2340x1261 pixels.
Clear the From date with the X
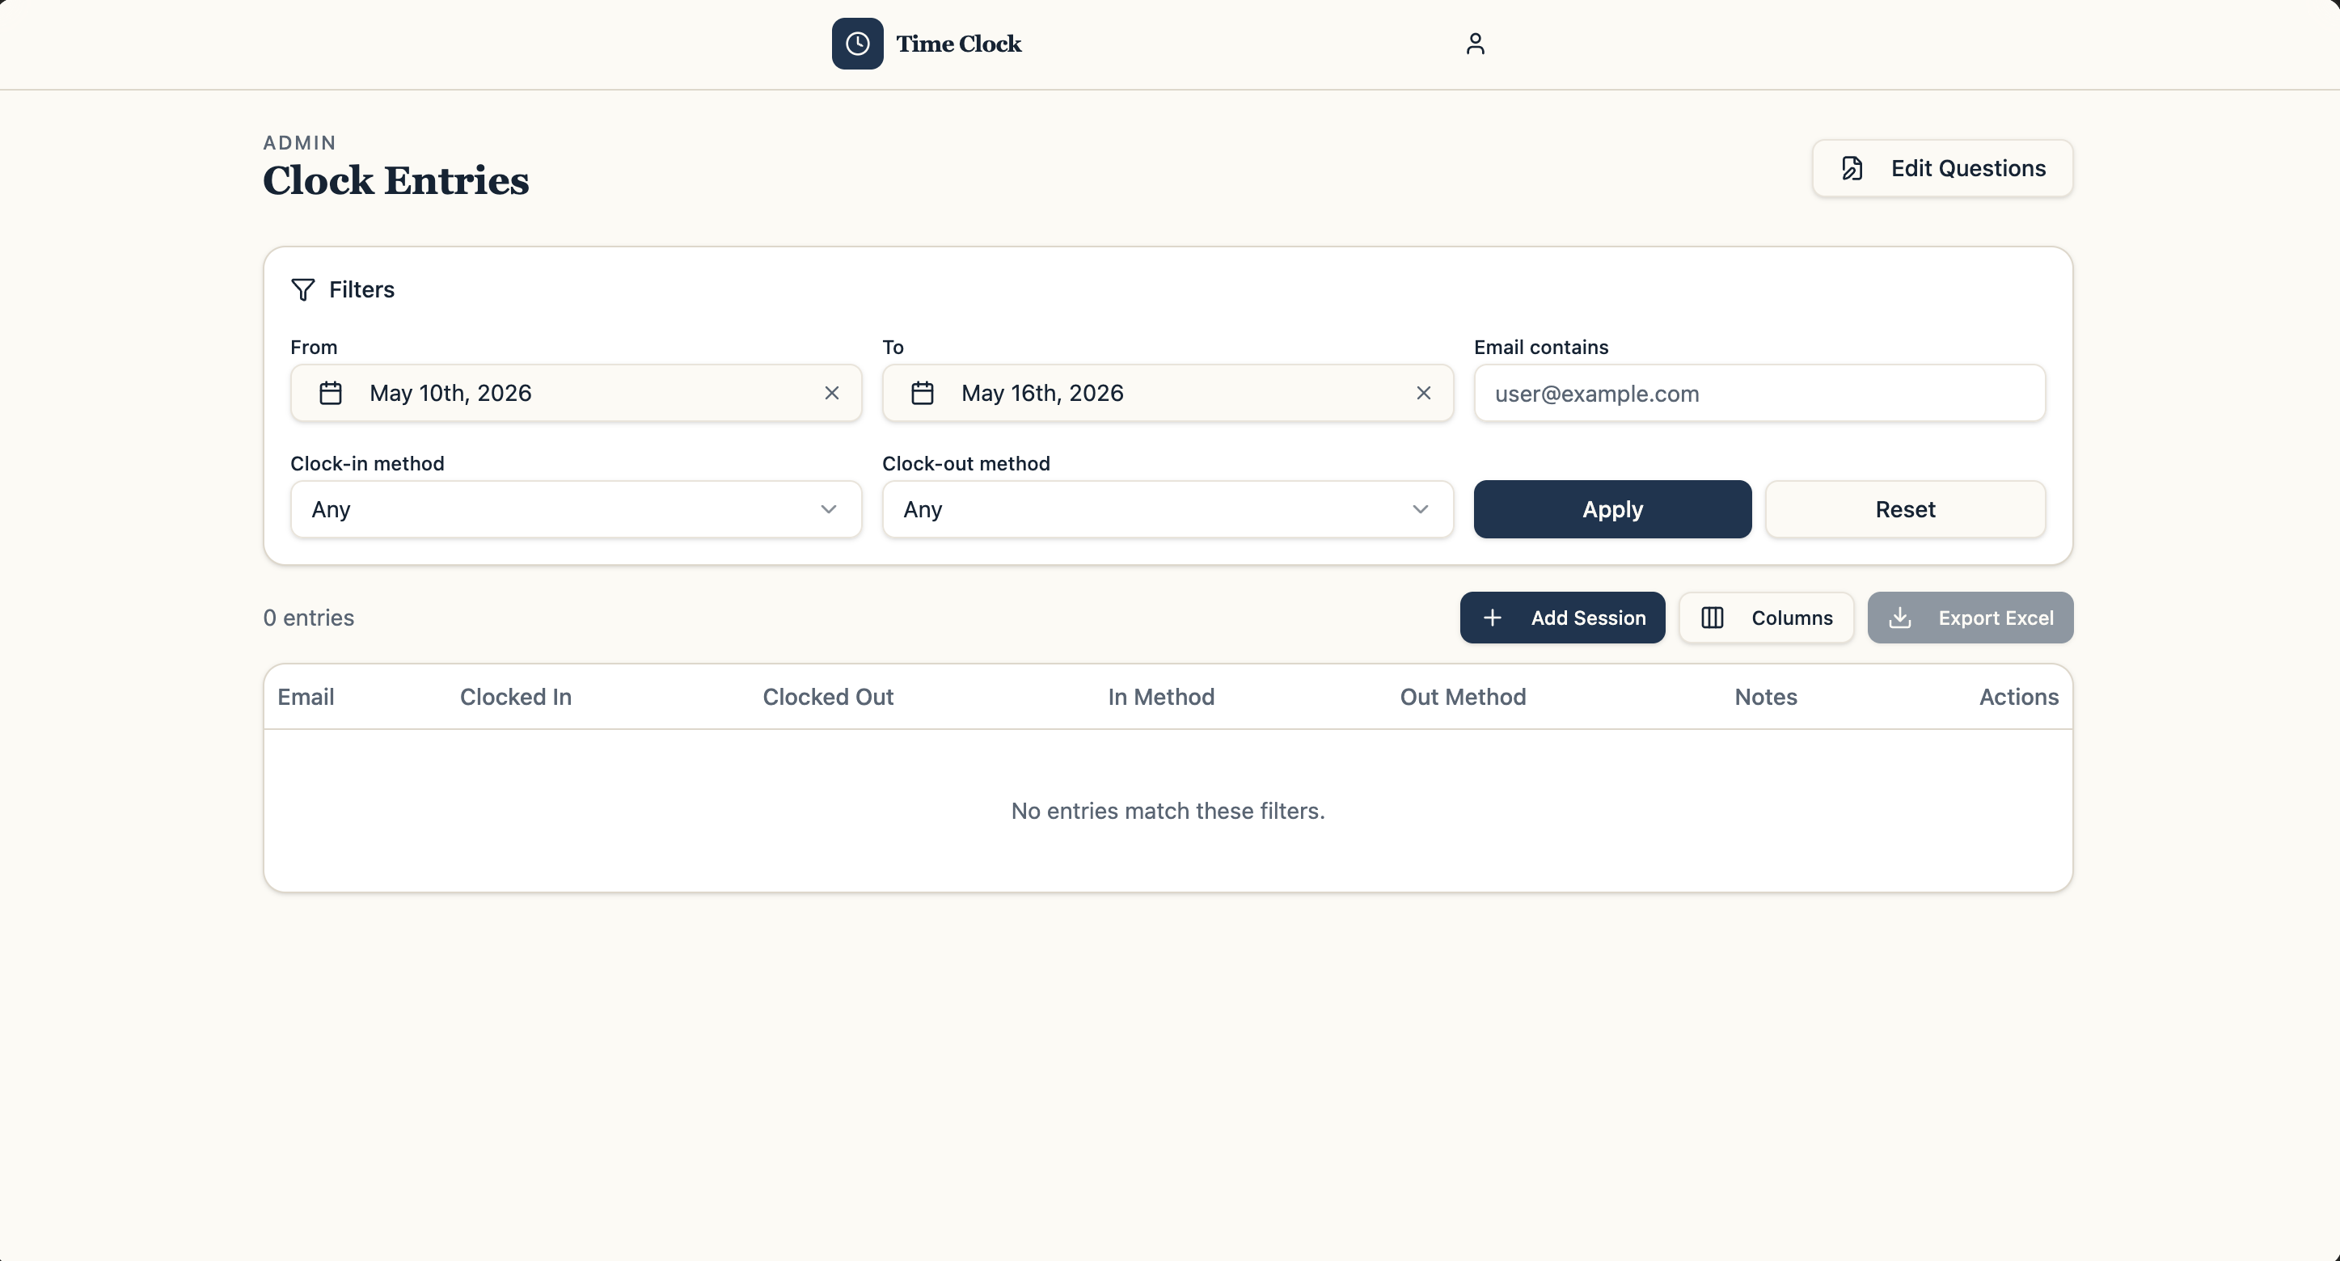(831, 393)
